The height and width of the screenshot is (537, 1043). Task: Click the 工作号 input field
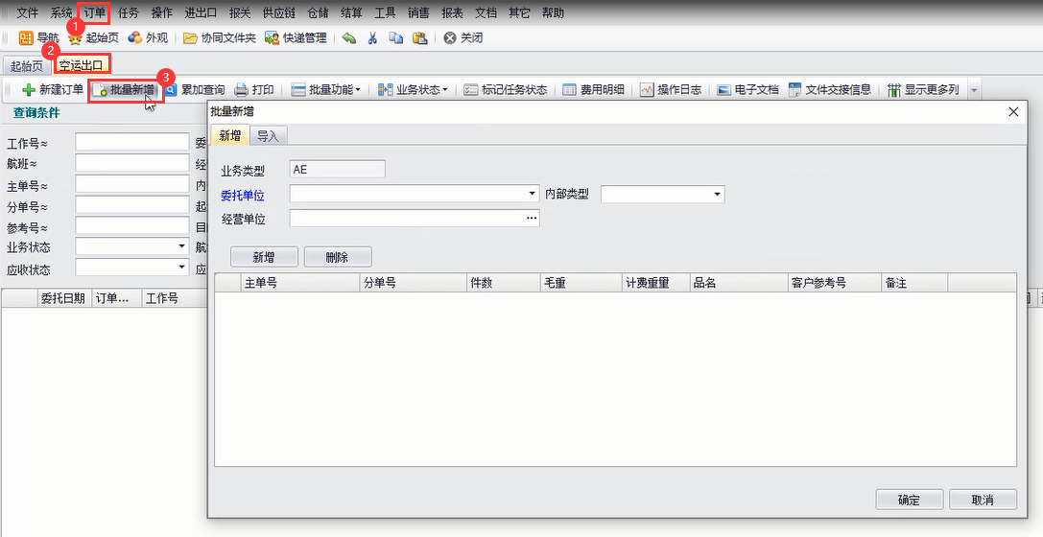131,143
